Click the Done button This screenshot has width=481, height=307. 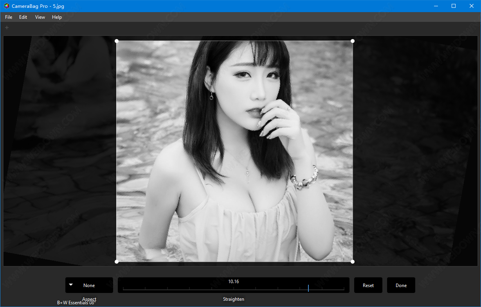pos(401,285)
